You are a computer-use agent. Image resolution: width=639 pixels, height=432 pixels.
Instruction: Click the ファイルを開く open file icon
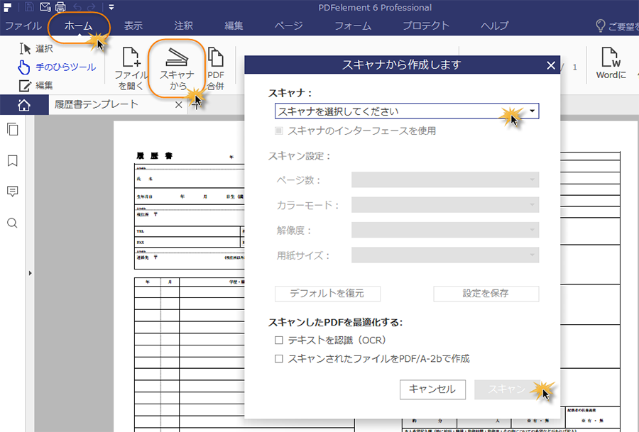(x=131, y=68)
